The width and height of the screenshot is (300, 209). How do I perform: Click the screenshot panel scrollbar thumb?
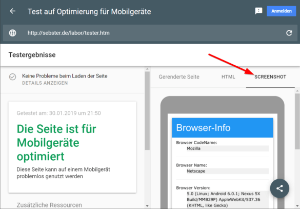pos(297,121)
